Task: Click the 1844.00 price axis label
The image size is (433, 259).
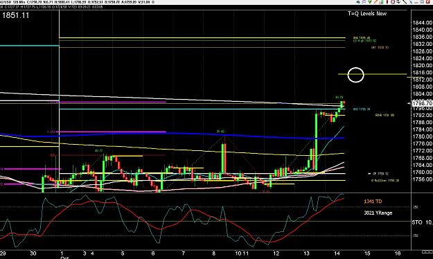Action: [423, 23]
